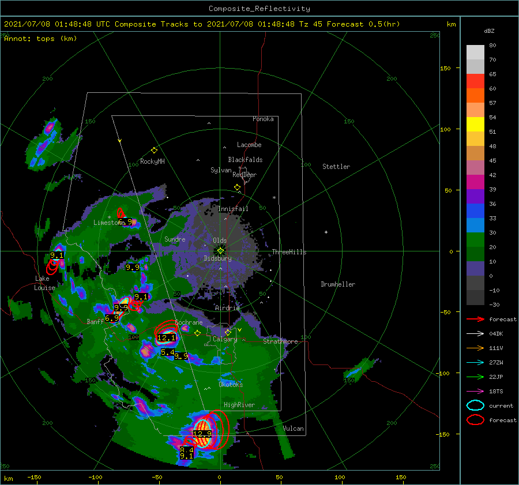
Task: Click the Okotoks city label
Action: 231,385
